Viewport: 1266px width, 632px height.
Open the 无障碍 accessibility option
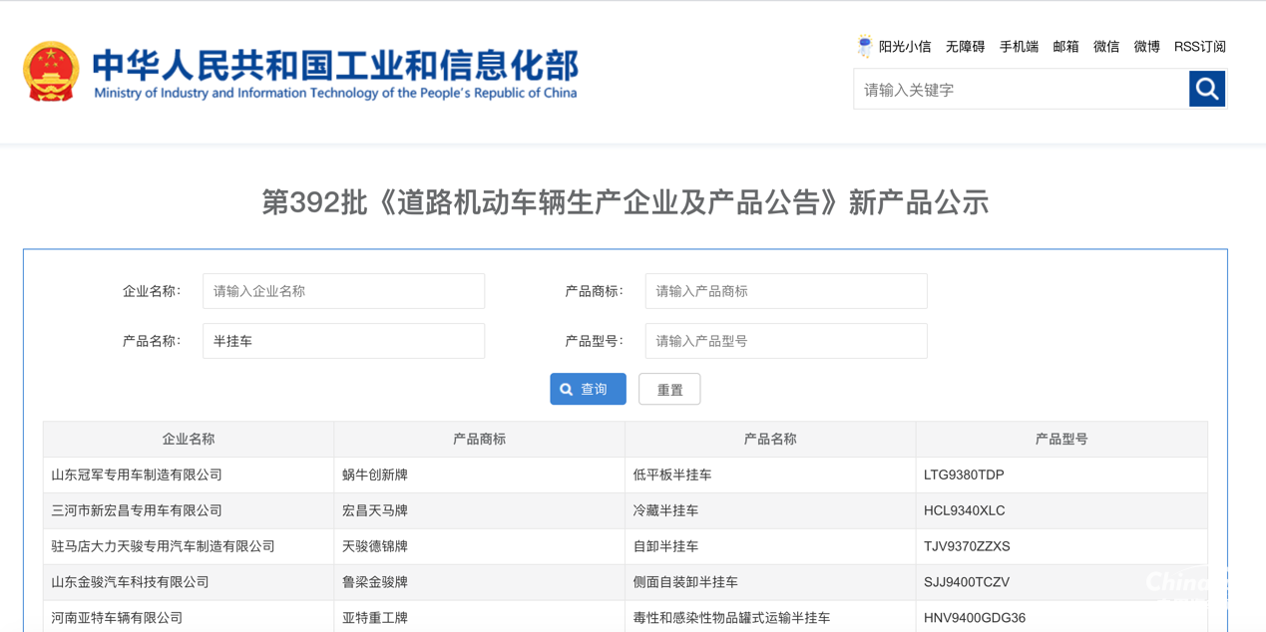pyautogui.click(x=964, y=46)
